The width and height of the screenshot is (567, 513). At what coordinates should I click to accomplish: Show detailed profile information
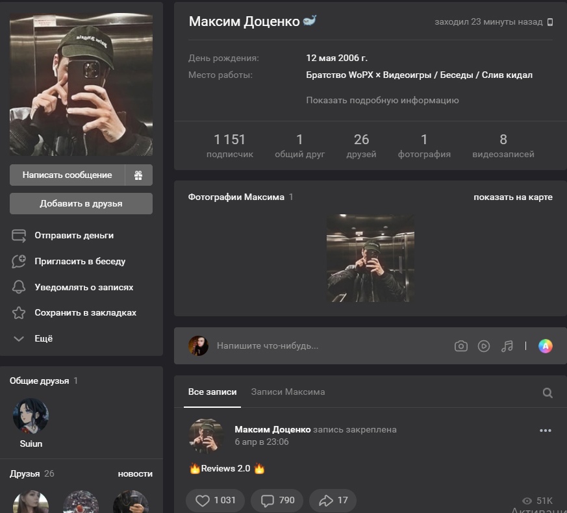[382, 101]
